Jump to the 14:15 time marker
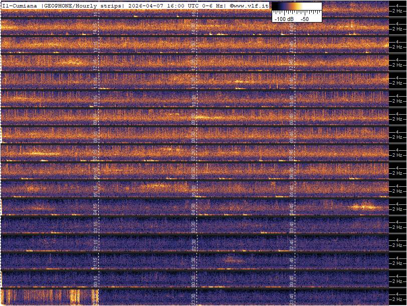The width and height of the screenshot is (407, 306). point(96,28)
